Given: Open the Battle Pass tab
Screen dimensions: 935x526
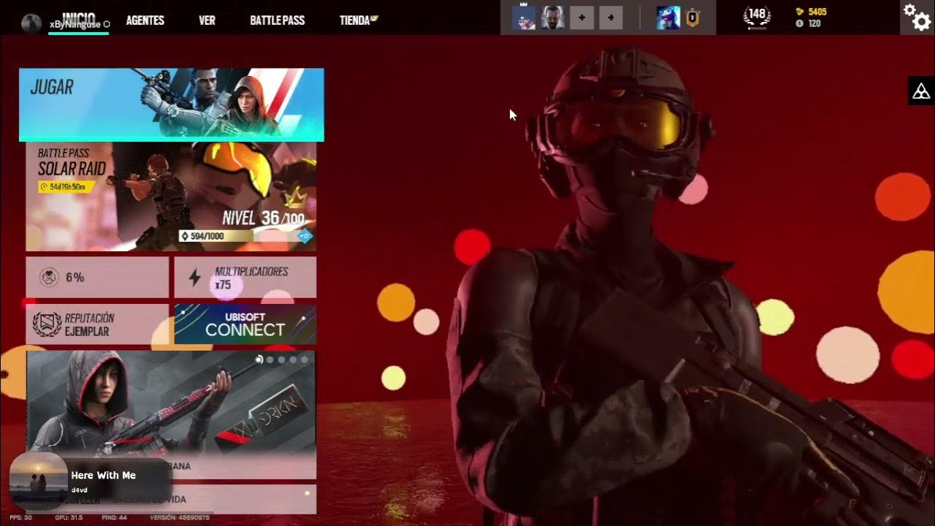Looking at the screenshot, I should click(278, 20).
